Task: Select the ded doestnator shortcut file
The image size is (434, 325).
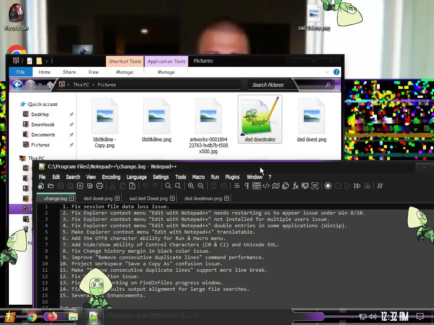Action: point(260,119)
